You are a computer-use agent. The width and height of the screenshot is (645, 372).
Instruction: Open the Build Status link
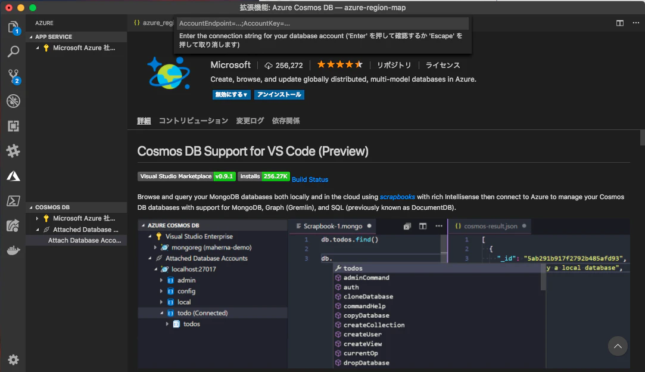coord(310,179)
